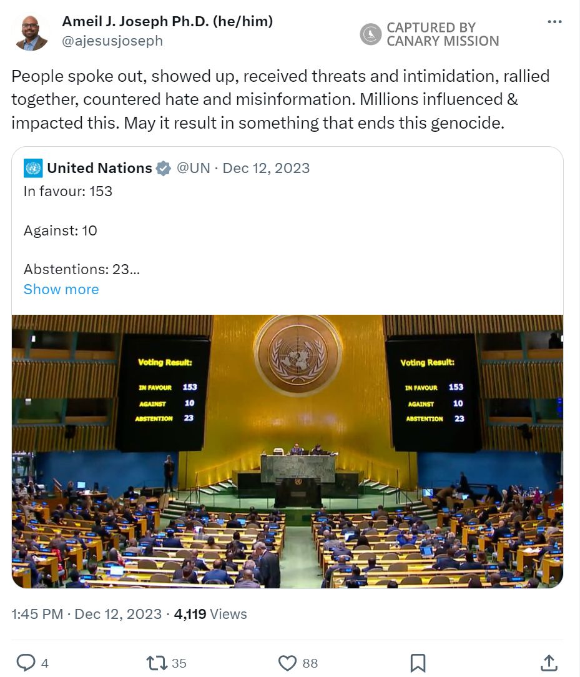580x677 pixels.
Task: Click the Canary Mission watermark logo
Action: tap(371, 34)
